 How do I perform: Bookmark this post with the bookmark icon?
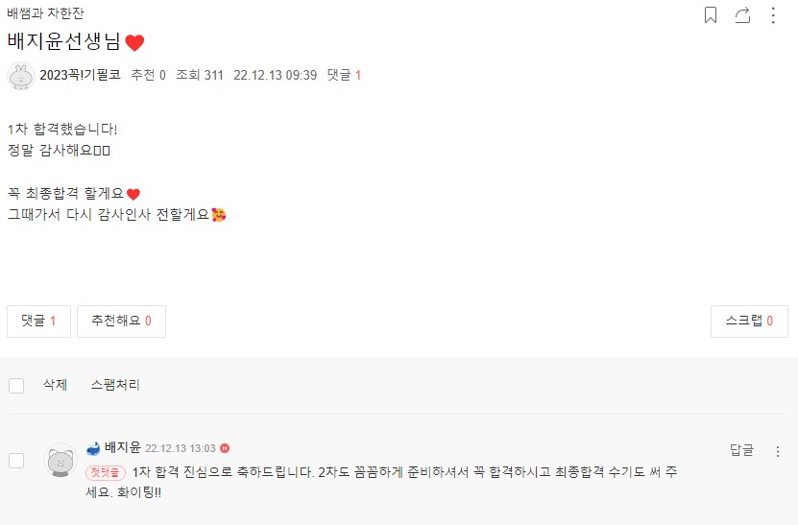[x=711, y=15]
